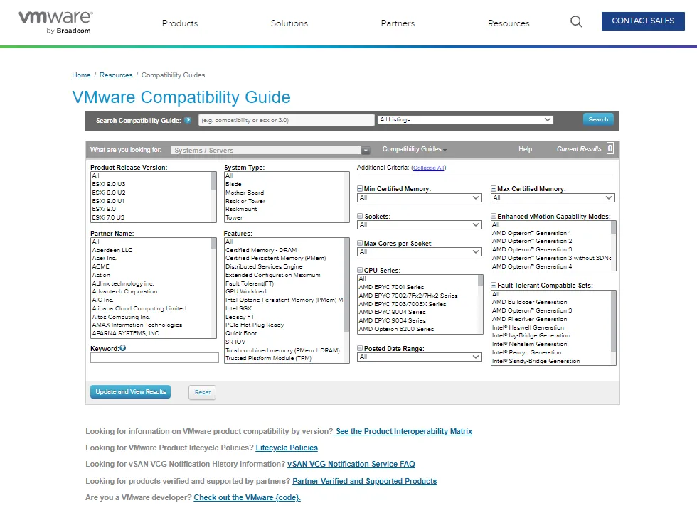Viewport: 697px width, 520px height.
Task: Select Acer Inc. partner
Action: pyautogui.click(x=105, y=258)
